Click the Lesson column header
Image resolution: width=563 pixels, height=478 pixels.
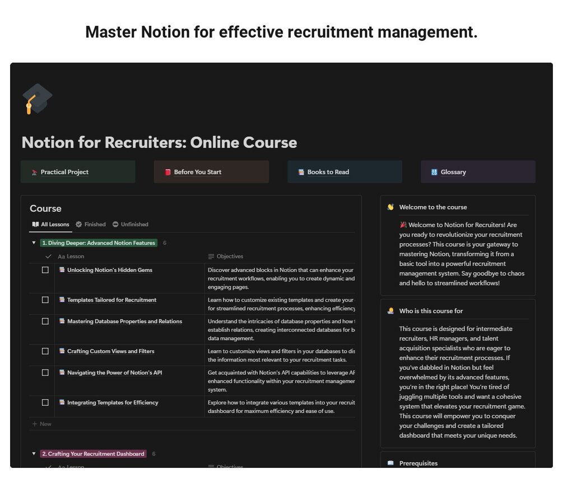[71, 257]
